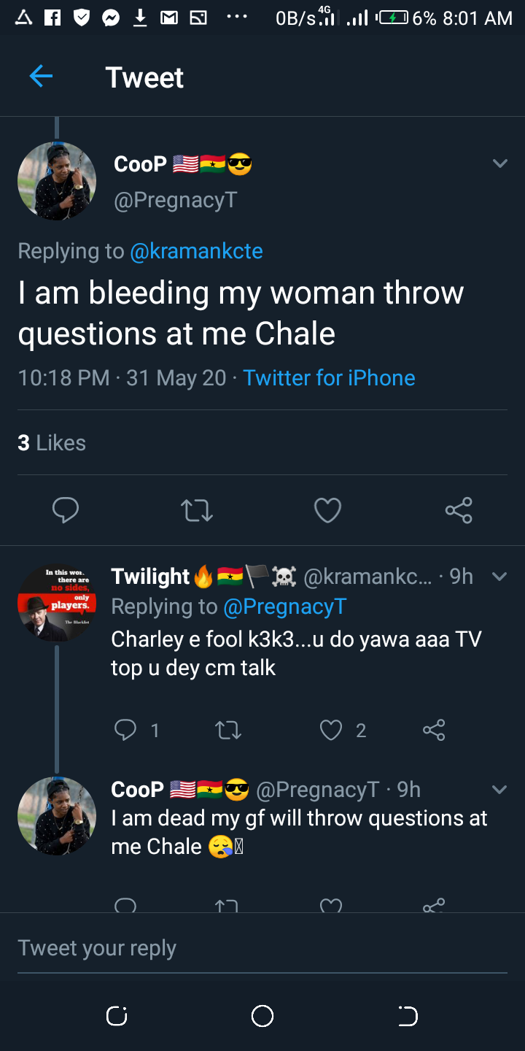This screenshot has width=525, height=1051.
Task: Like Twilight's reply tweet
Action: 331,729
